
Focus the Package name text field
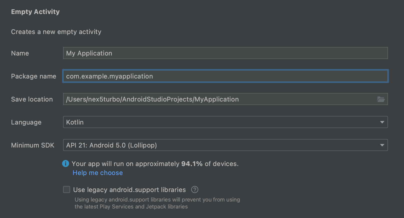pos(225,76)
